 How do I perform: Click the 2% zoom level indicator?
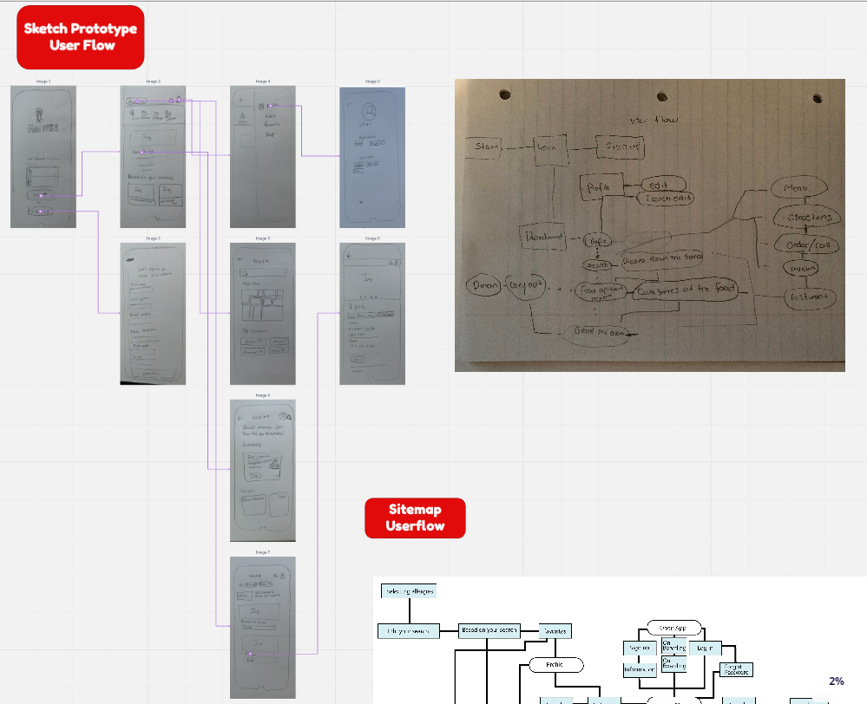[x=837, y=681]
